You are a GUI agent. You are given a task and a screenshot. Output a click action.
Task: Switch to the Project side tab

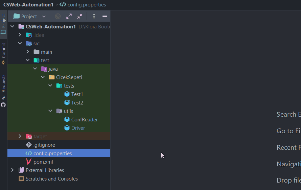(3, 24)
